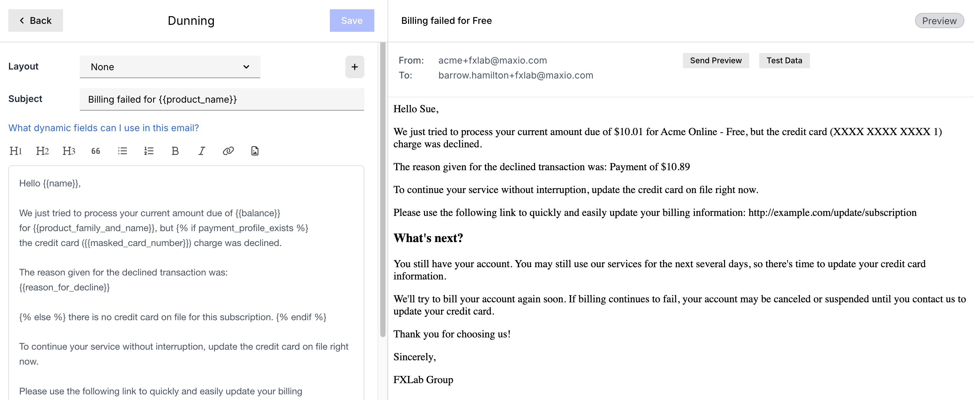This screenshot has width=974, height=400.
Task: Insert a numbered list
Action: (x=149, y=151)
